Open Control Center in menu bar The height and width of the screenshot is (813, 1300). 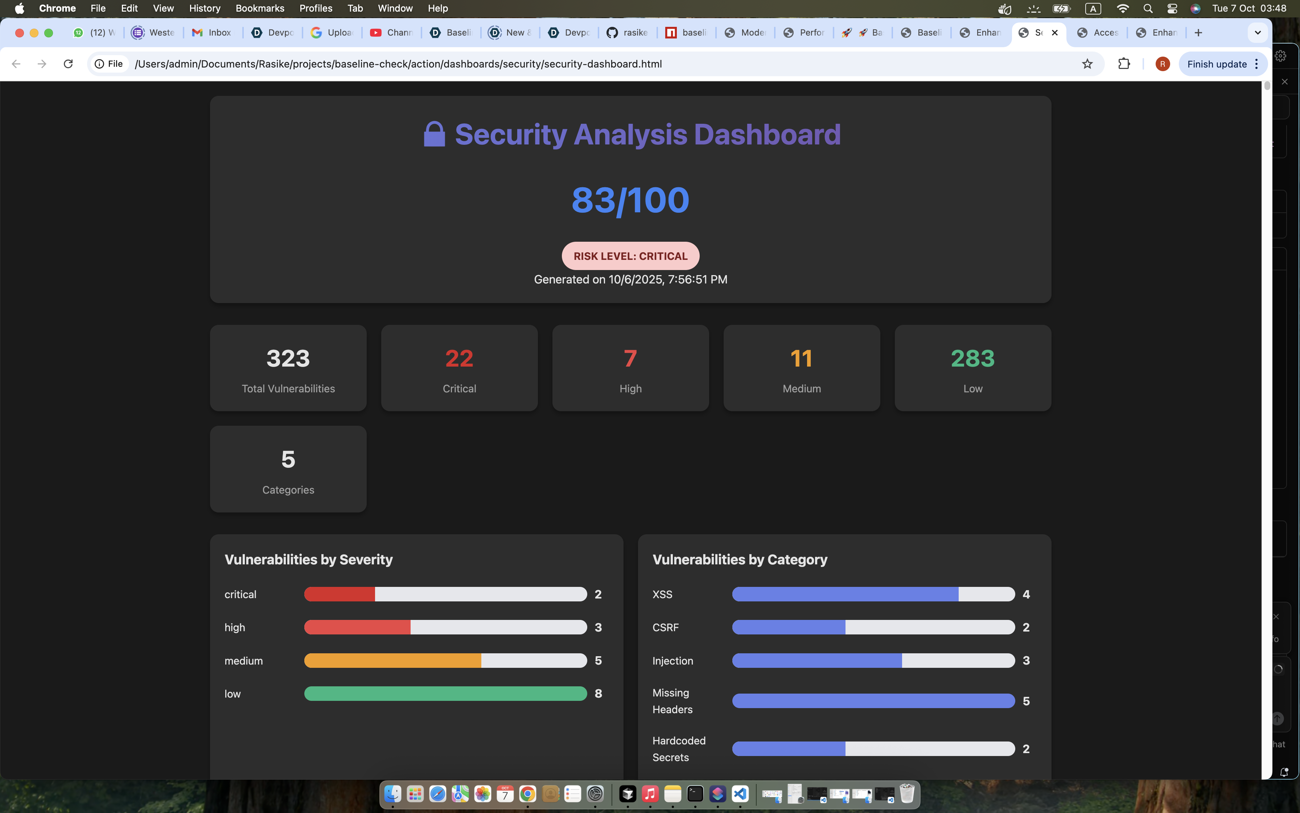(1172, 9)
